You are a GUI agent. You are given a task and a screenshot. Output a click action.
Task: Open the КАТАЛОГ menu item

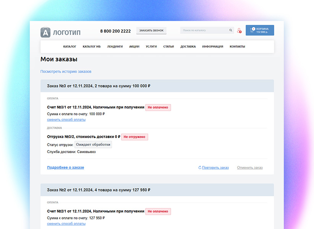(70, 46)
